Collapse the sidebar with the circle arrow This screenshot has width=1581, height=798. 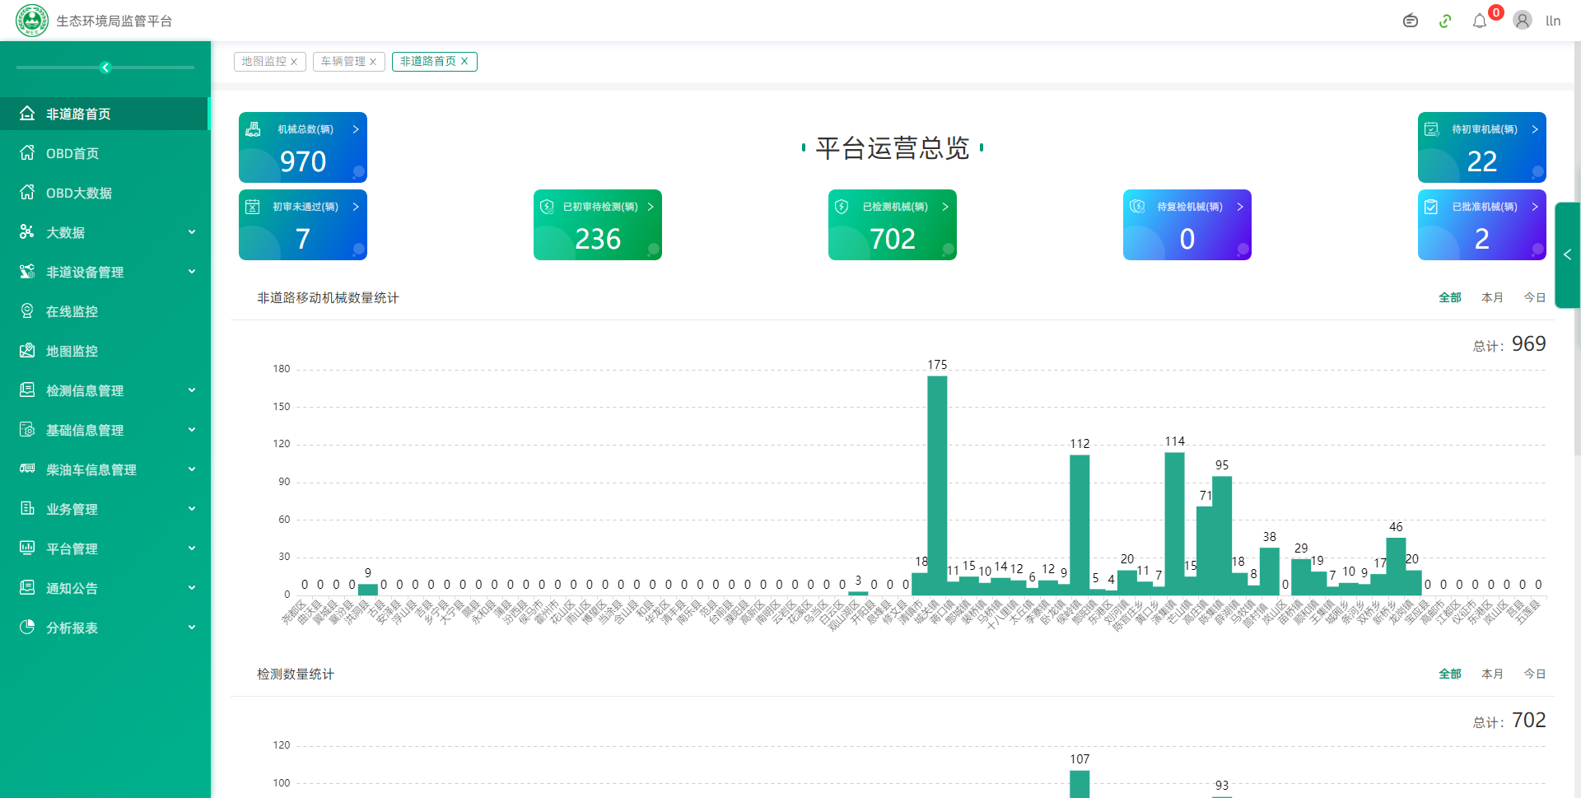pos(105,68)
